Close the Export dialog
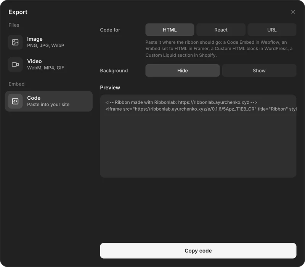The image size is (305, 267). tap(293, 12)
